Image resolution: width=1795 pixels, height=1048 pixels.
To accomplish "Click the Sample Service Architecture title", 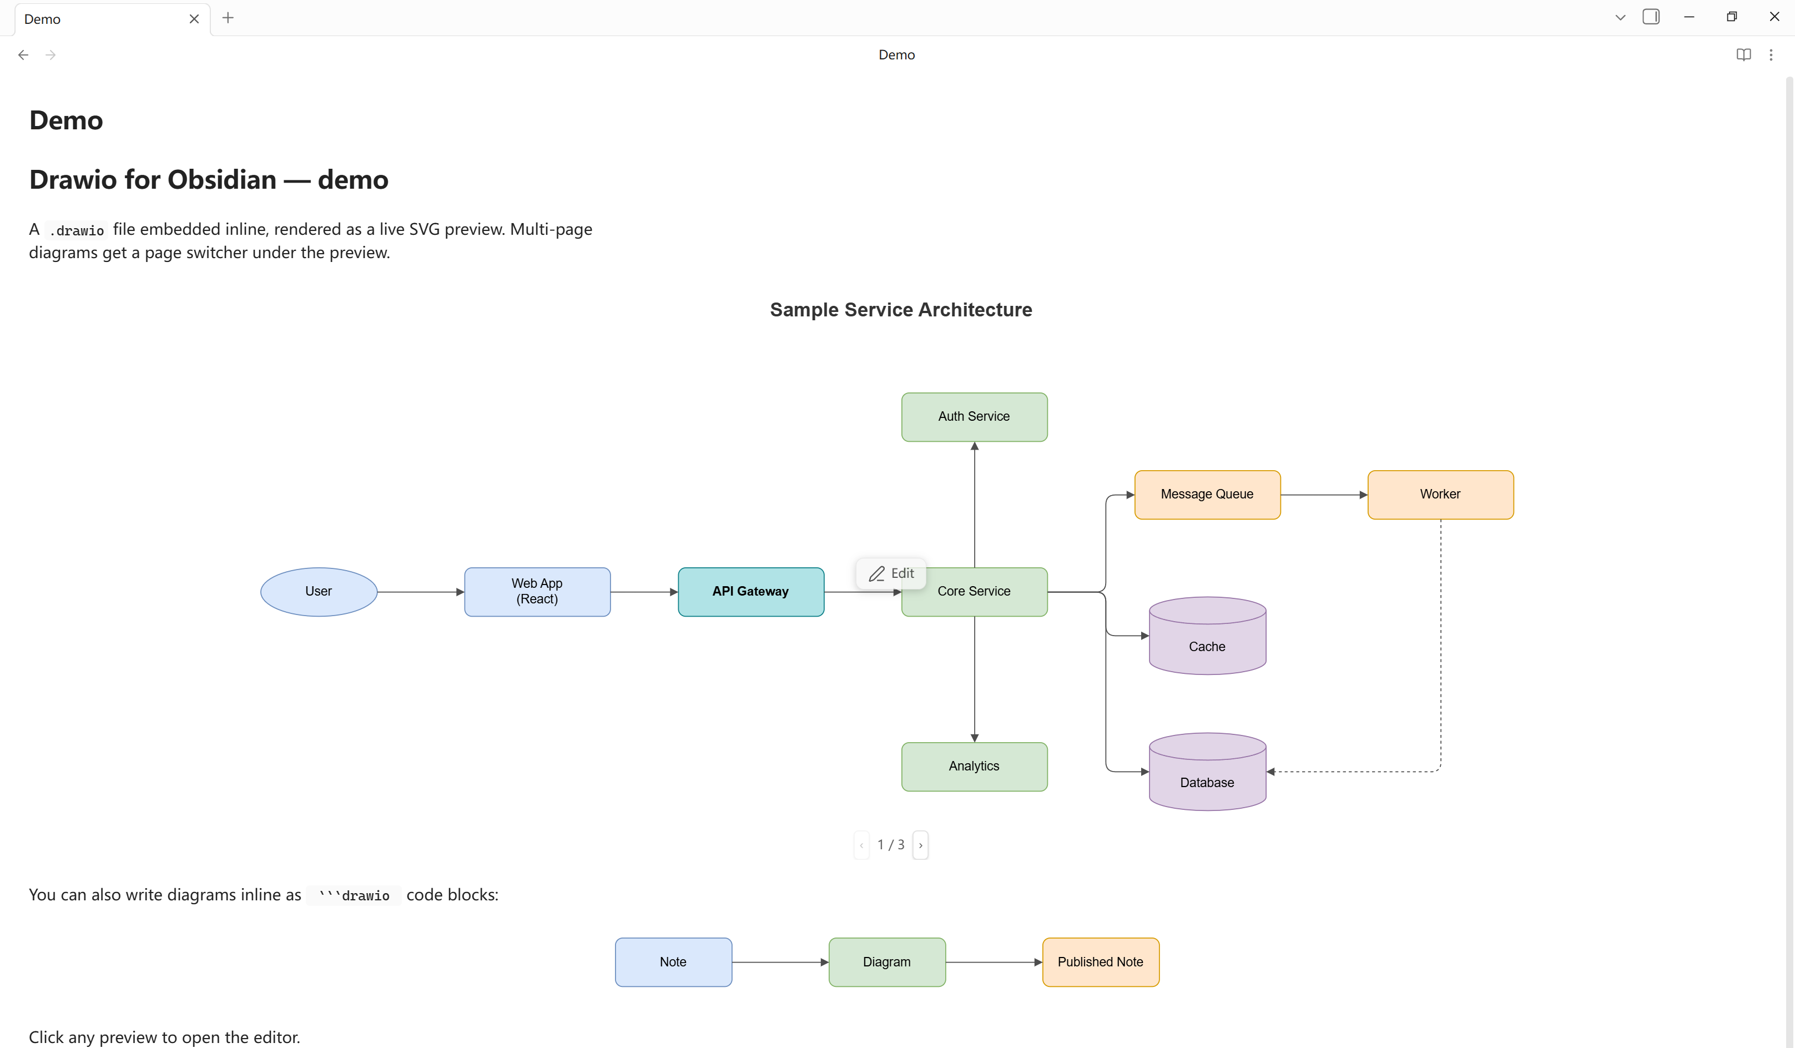I will tap(900, 310).
